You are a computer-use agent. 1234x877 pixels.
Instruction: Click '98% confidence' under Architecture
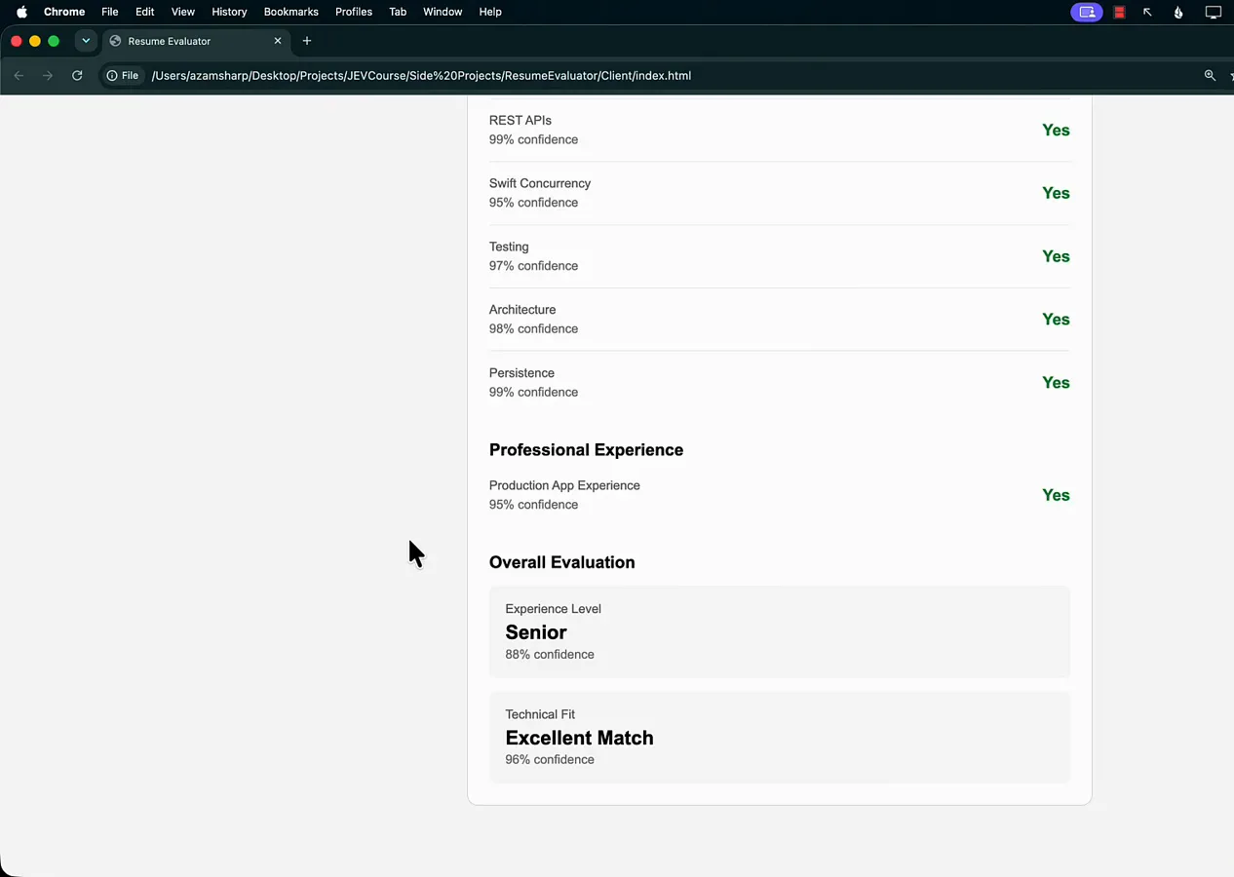tap(533, 329)
